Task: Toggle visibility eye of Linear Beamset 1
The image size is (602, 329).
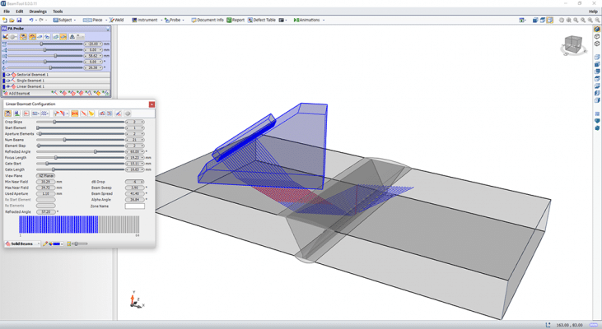Action: coord(8,86)
